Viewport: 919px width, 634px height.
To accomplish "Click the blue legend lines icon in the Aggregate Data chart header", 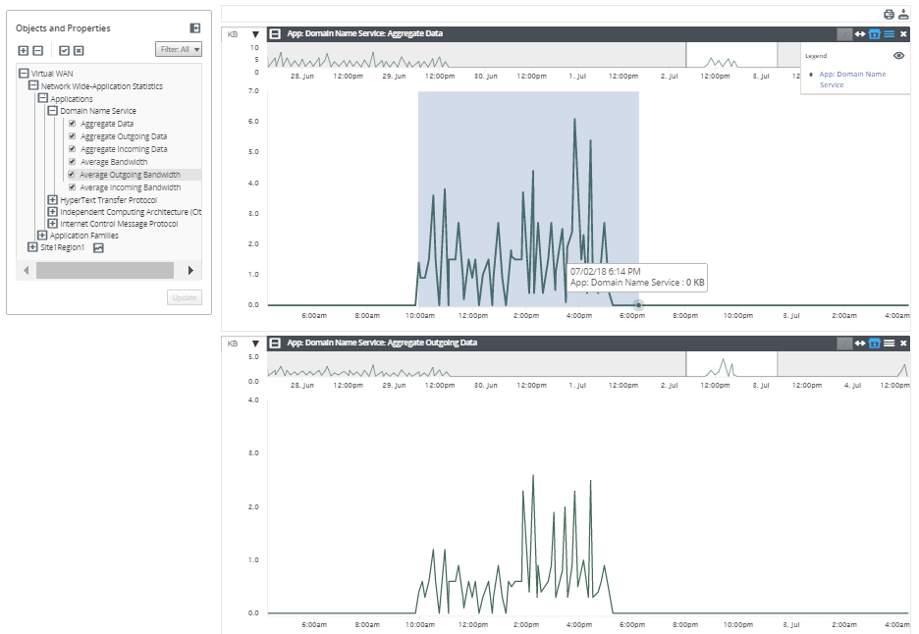I will click(x=890, y=34).
